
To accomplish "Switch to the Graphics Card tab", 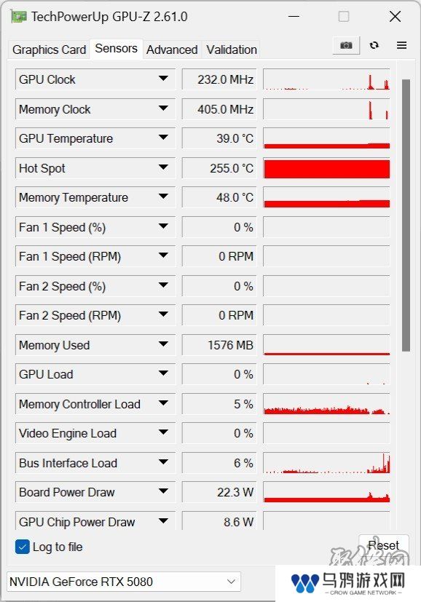I will [50, 49].
